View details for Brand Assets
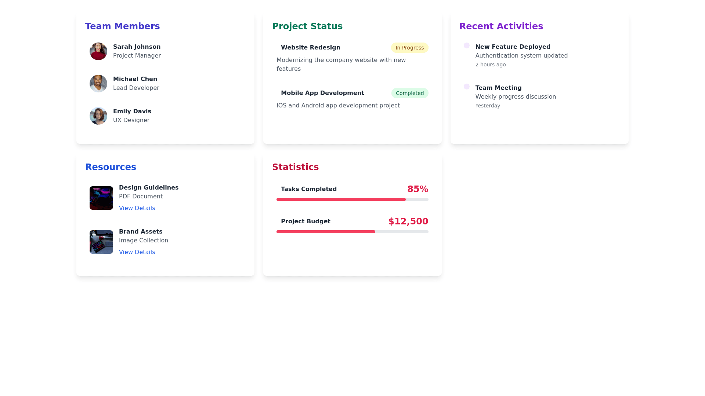This screenshot has width=705, height=396. point(137,252)
